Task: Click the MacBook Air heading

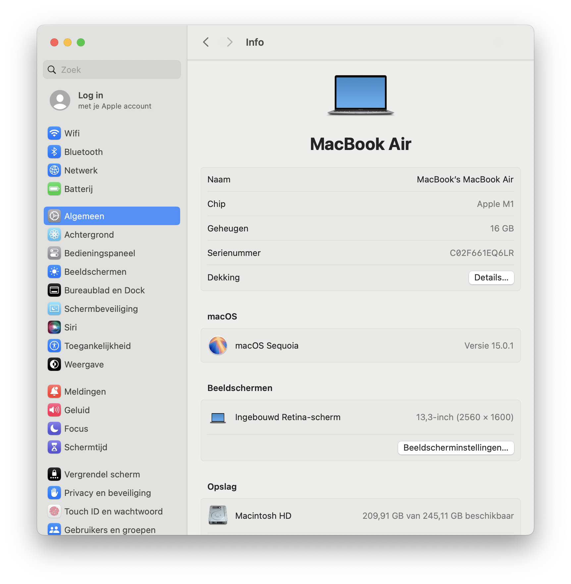Action: coord(361,144)
